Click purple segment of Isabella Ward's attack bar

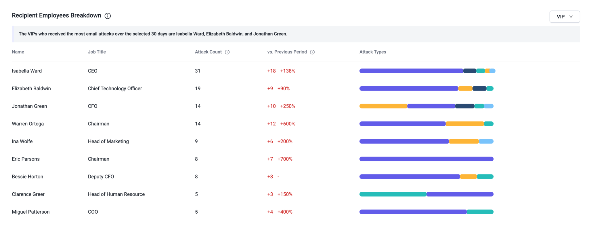point(411,71)
